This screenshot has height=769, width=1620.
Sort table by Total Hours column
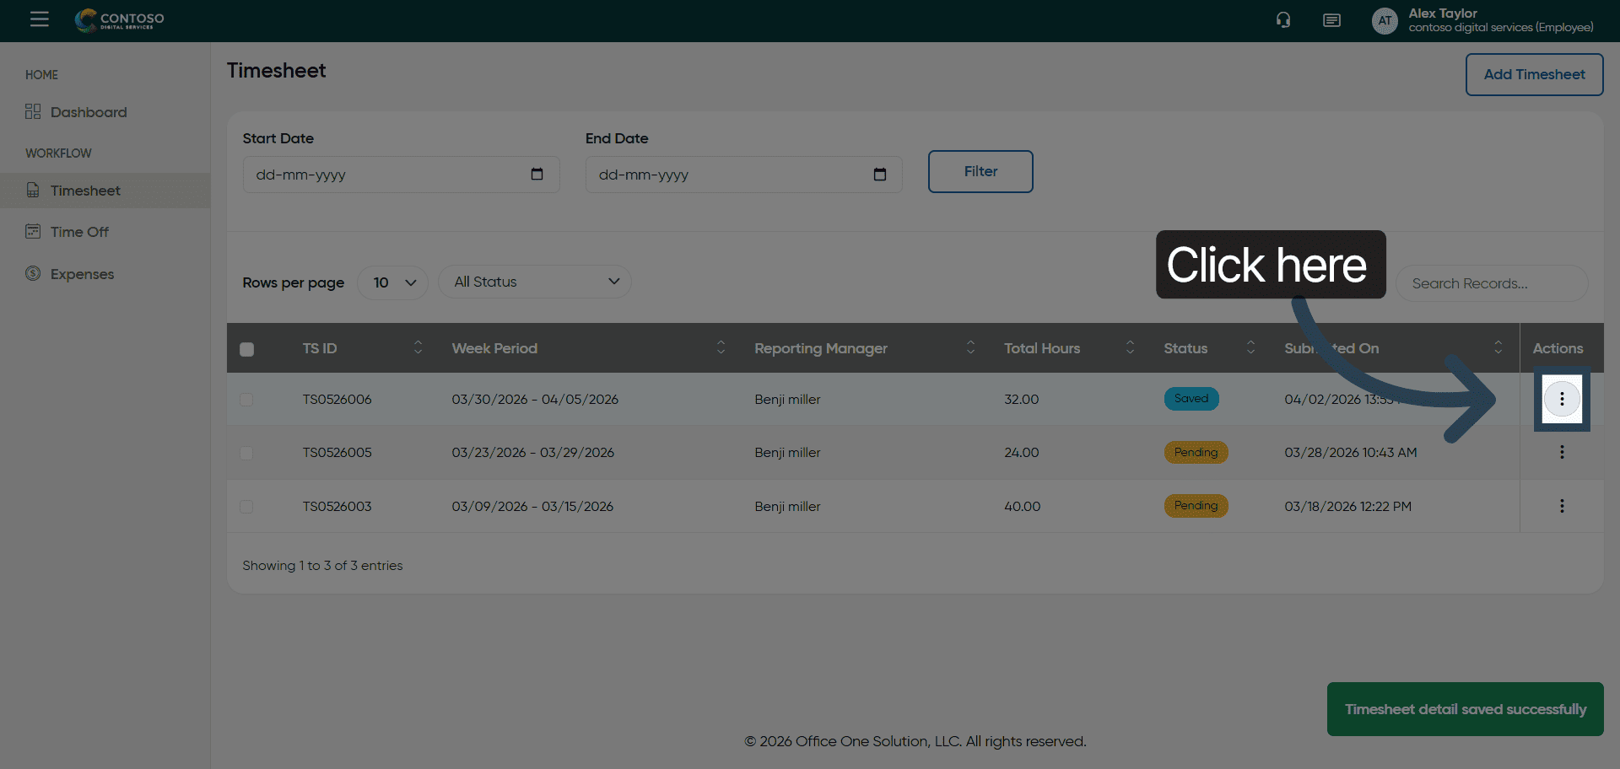(x=1130, y=348)
